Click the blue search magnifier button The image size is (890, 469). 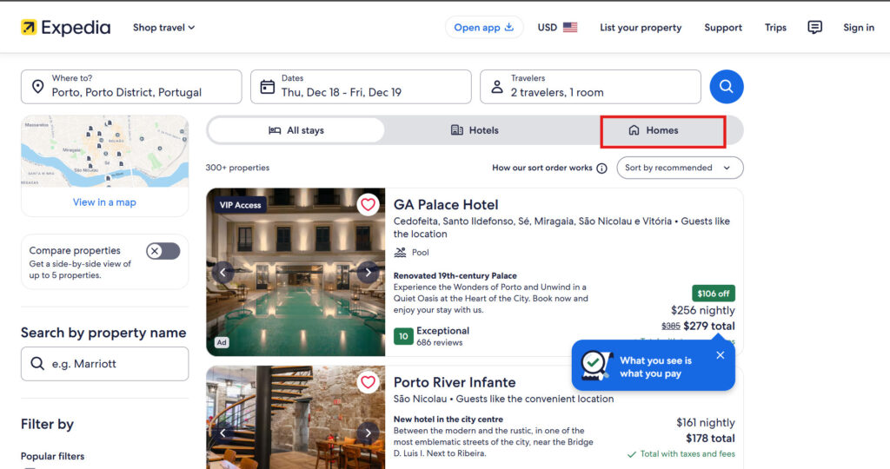point(727,87)
